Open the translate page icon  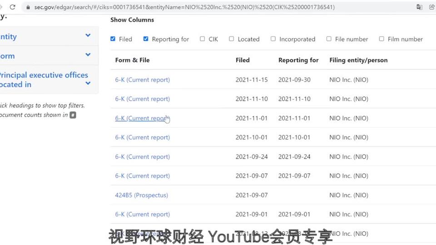point(419,7)
